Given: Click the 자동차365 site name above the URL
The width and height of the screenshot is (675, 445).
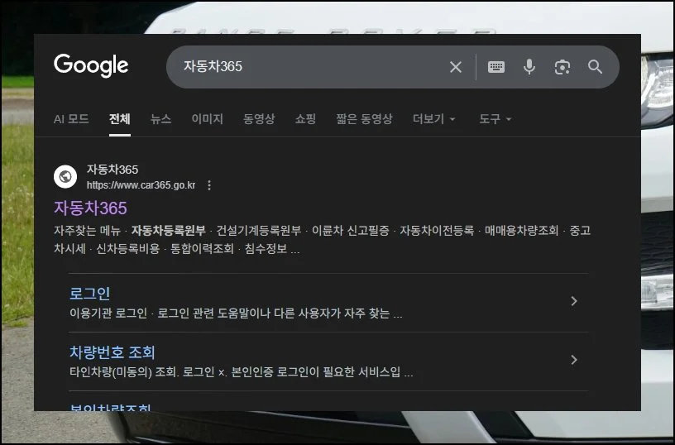Looking at the screenshot, I should [x=112, y=170].
